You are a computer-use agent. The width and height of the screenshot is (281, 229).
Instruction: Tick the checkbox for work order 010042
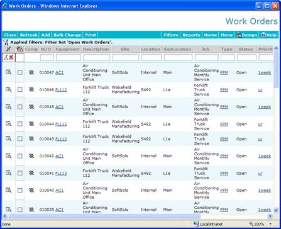[20, 156]
